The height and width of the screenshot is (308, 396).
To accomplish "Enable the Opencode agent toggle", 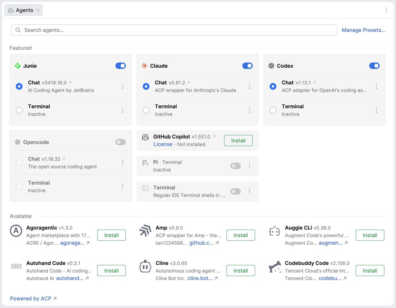I will click(121, 142).
